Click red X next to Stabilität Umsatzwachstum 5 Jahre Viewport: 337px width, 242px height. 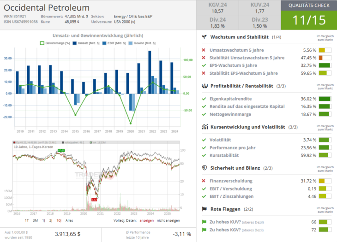click(x=204, y=58)
